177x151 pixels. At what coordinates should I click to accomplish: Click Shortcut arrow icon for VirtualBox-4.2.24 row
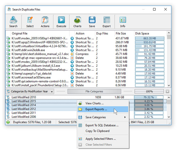tap(72, 46)
